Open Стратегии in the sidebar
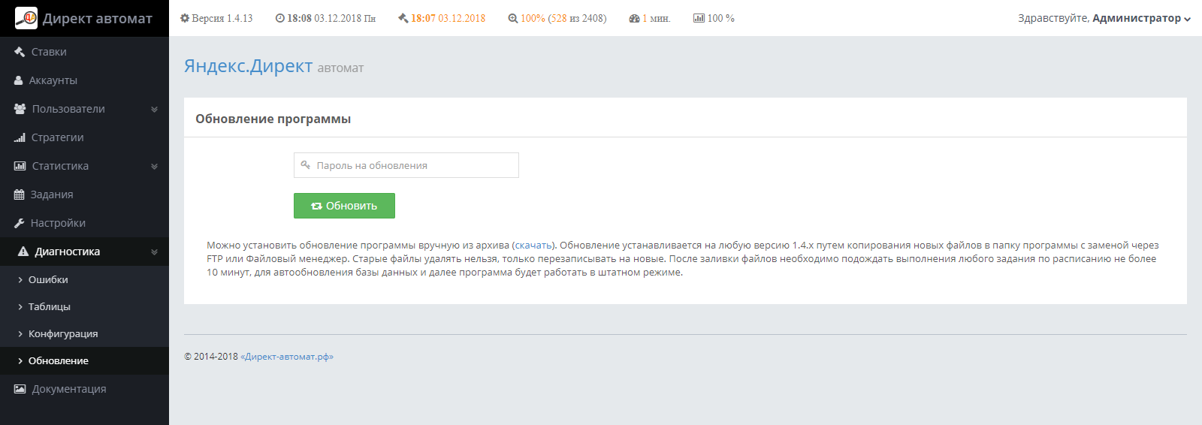The width and height of the screenshot is (1202, 425). coord(57,137)
